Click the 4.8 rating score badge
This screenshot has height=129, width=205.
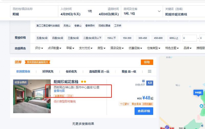click(150, 83)
